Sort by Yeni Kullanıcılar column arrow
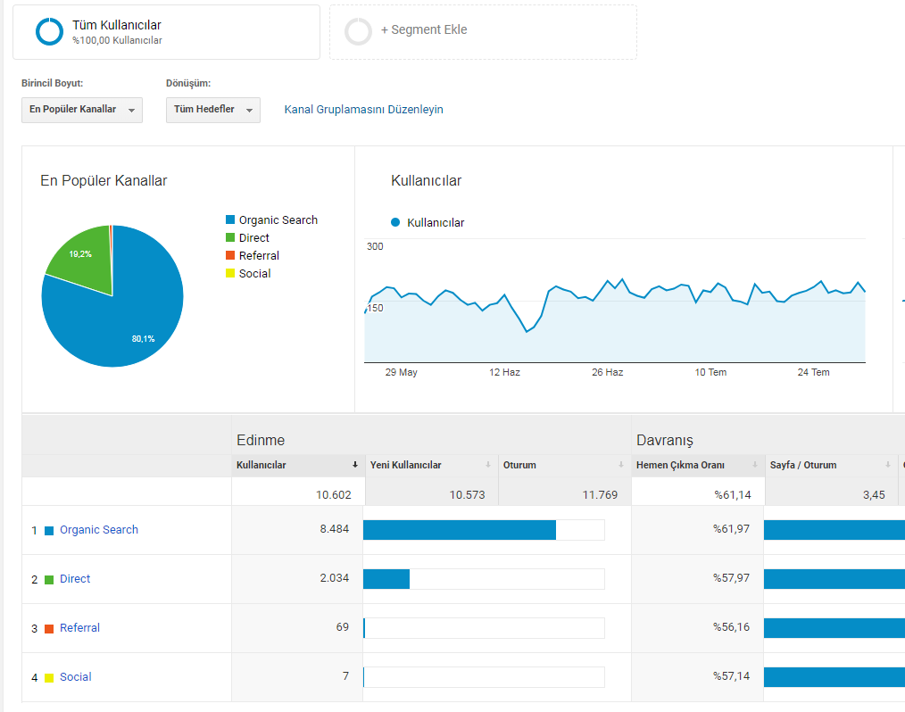The image size is (905, 712). [x=488, y=465]
